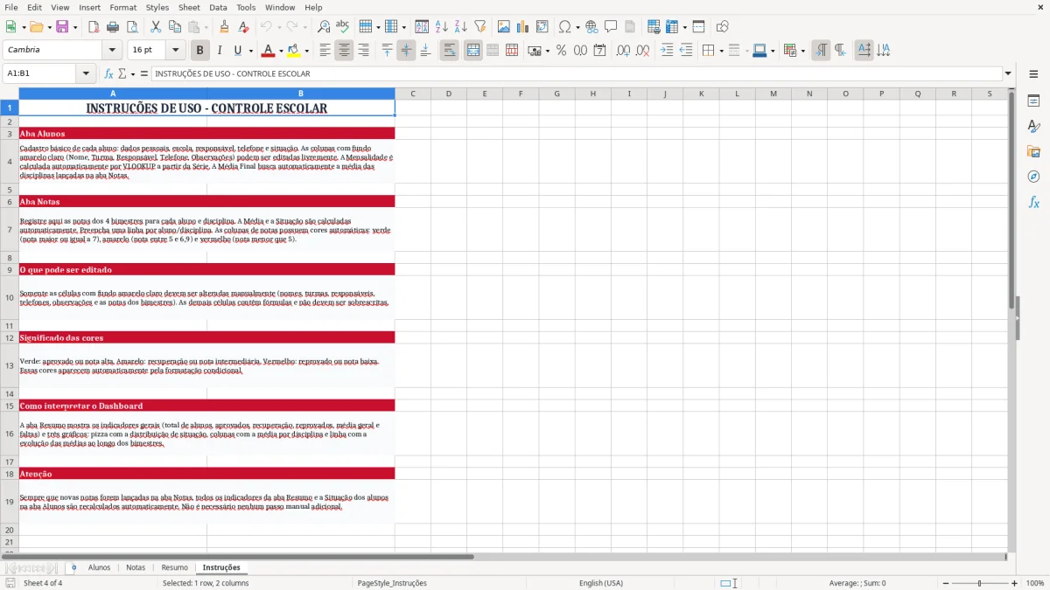Open the Format menu

(122, 7)
